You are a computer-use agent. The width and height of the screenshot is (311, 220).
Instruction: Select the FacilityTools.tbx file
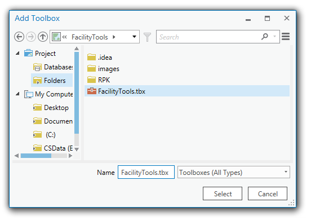click(187, 91)
